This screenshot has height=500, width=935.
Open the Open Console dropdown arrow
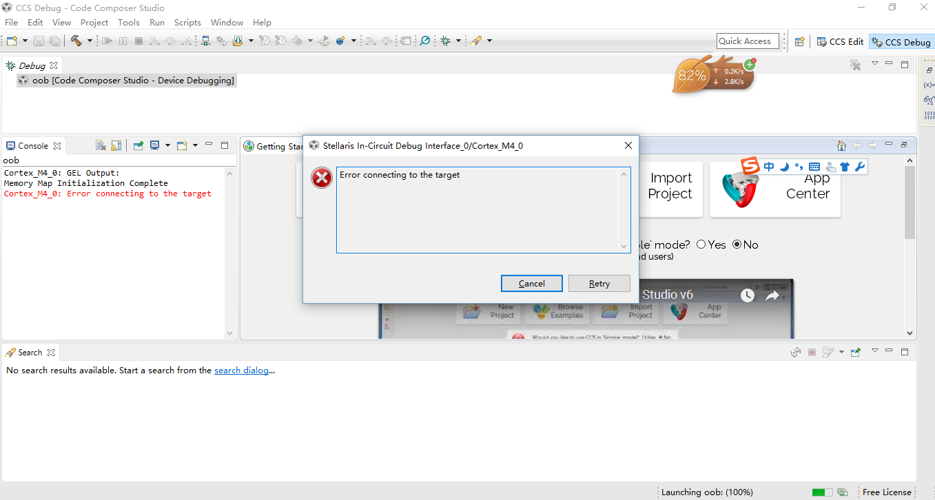195,145
